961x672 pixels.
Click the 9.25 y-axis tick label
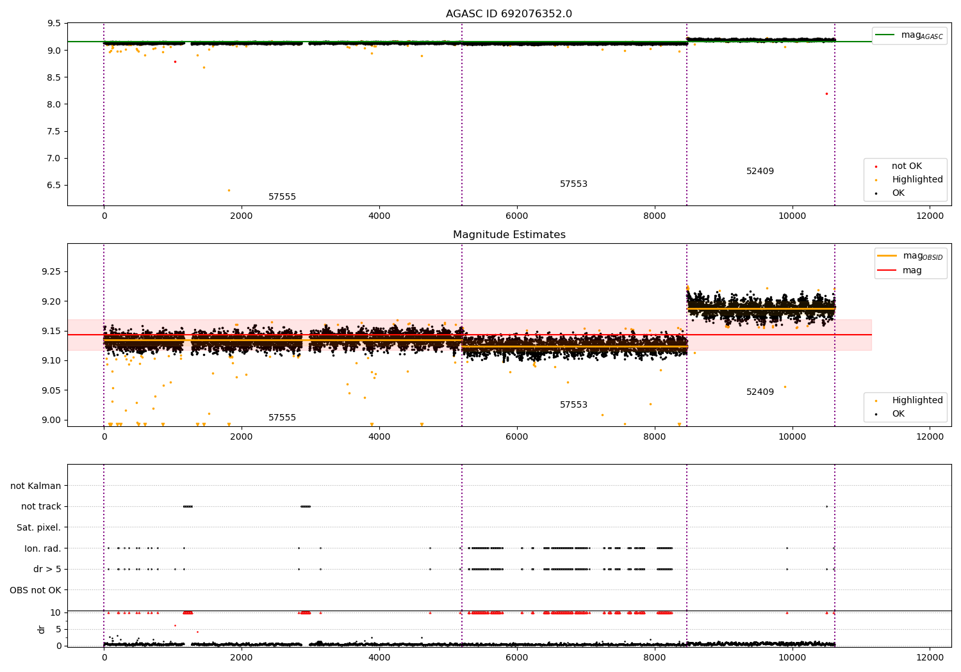[x=51, y=272]
